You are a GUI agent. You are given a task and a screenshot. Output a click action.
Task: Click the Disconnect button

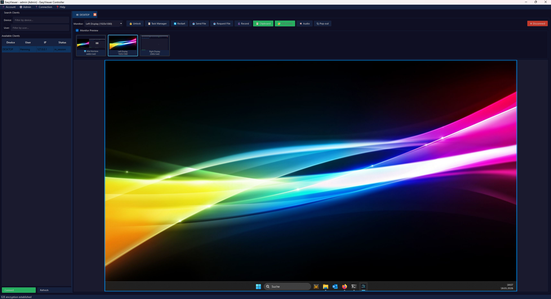[537, 24]
